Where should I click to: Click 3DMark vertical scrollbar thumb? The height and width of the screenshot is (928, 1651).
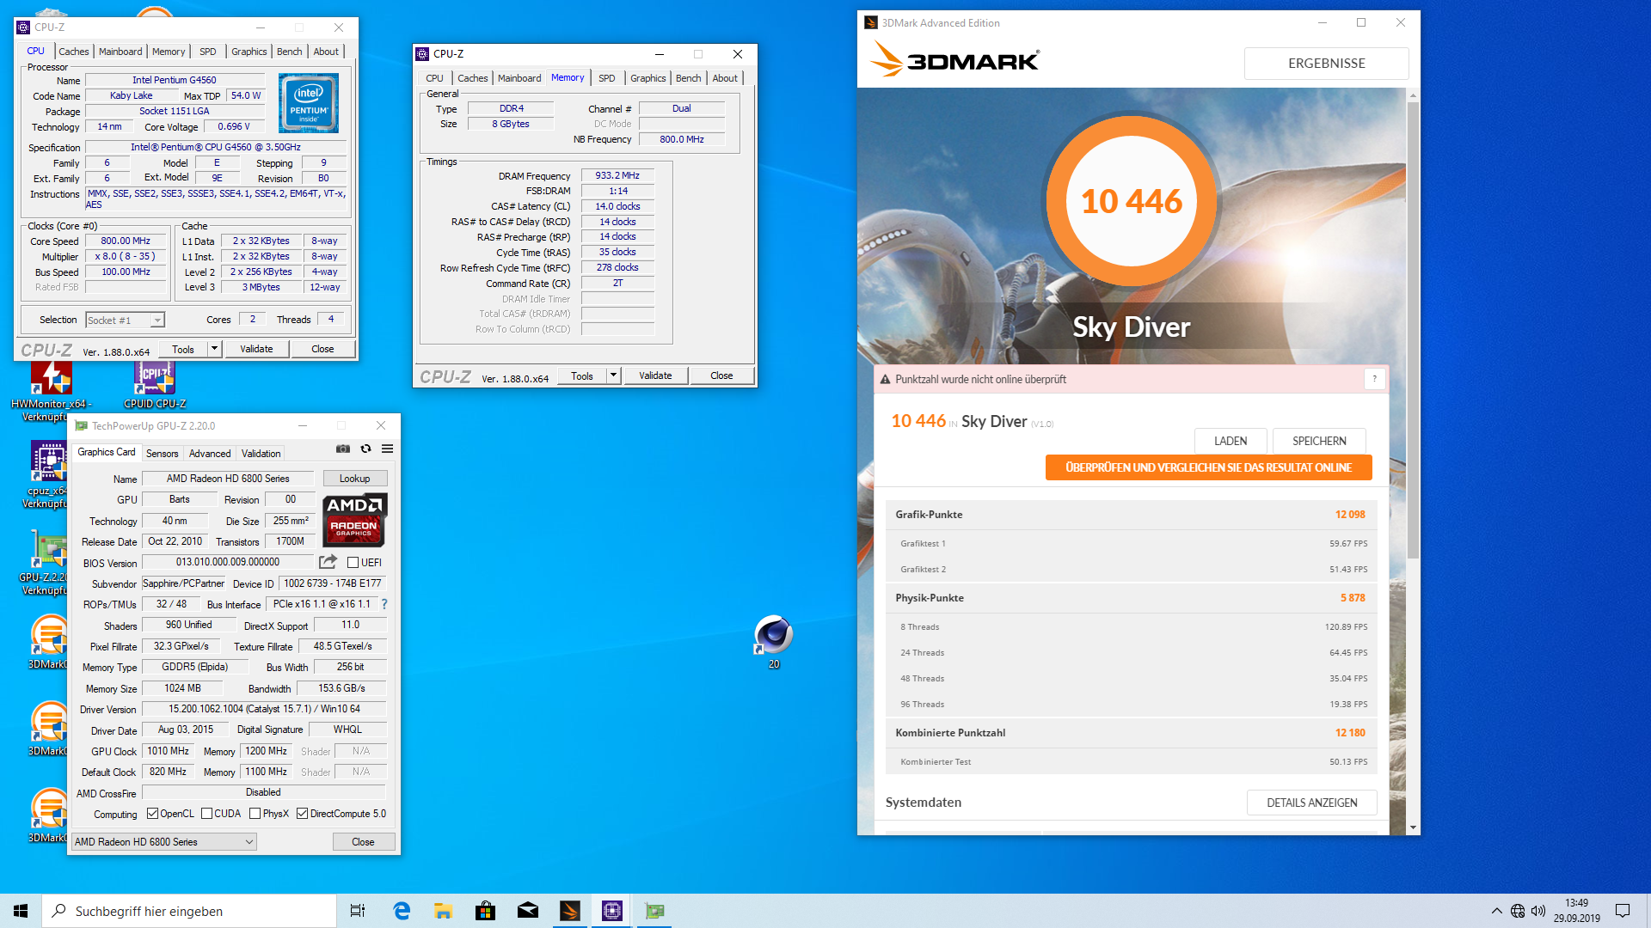(x=1413, y=329)
